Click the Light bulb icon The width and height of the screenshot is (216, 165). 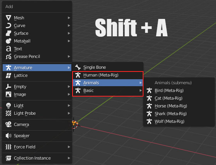[8, 105]
